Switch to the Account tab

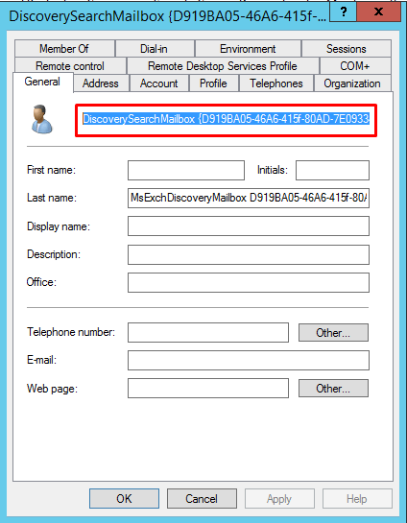pyautogui.click(x=159, y=83)
